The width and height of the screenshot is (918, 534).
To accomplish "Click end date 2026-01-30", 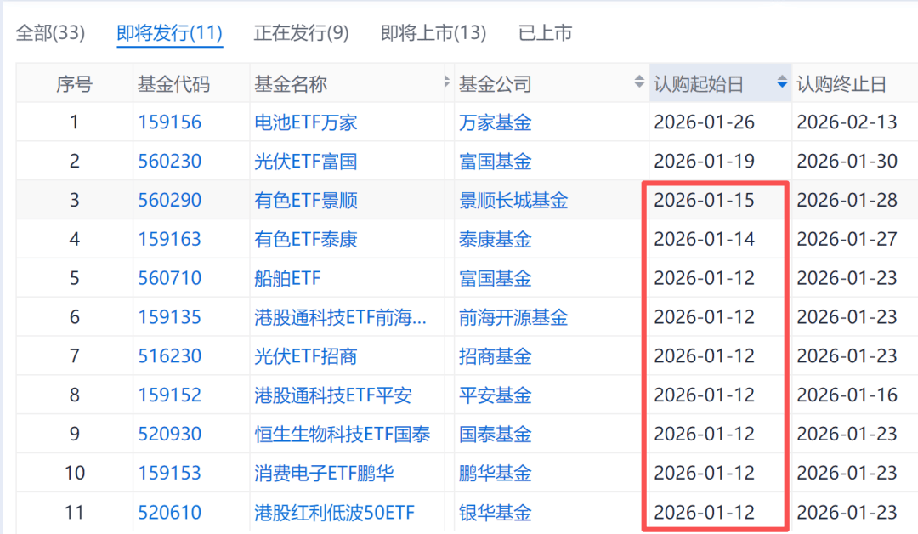I will (x=847, y=161).
